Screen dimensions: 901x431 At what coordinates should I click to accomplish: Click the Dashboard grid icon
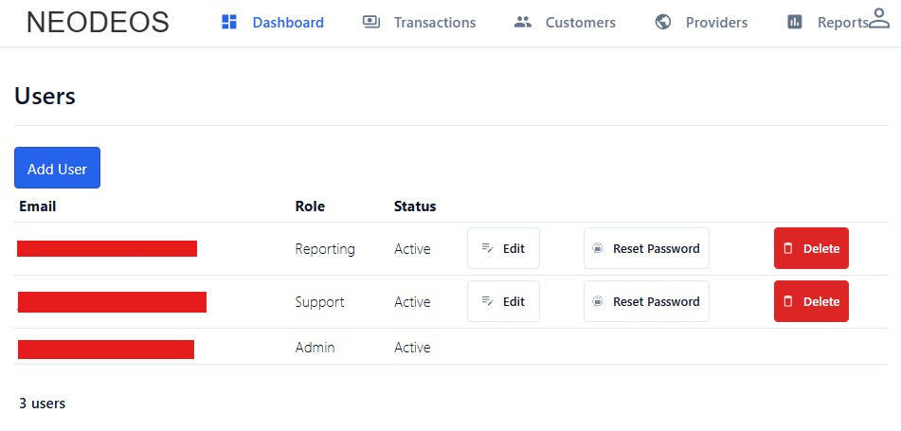228,22
